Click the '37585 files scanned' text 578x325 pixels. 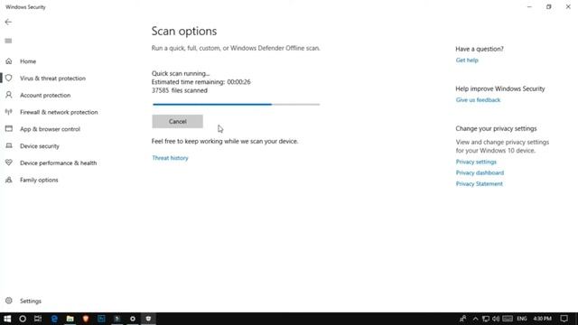pos(179,90)
